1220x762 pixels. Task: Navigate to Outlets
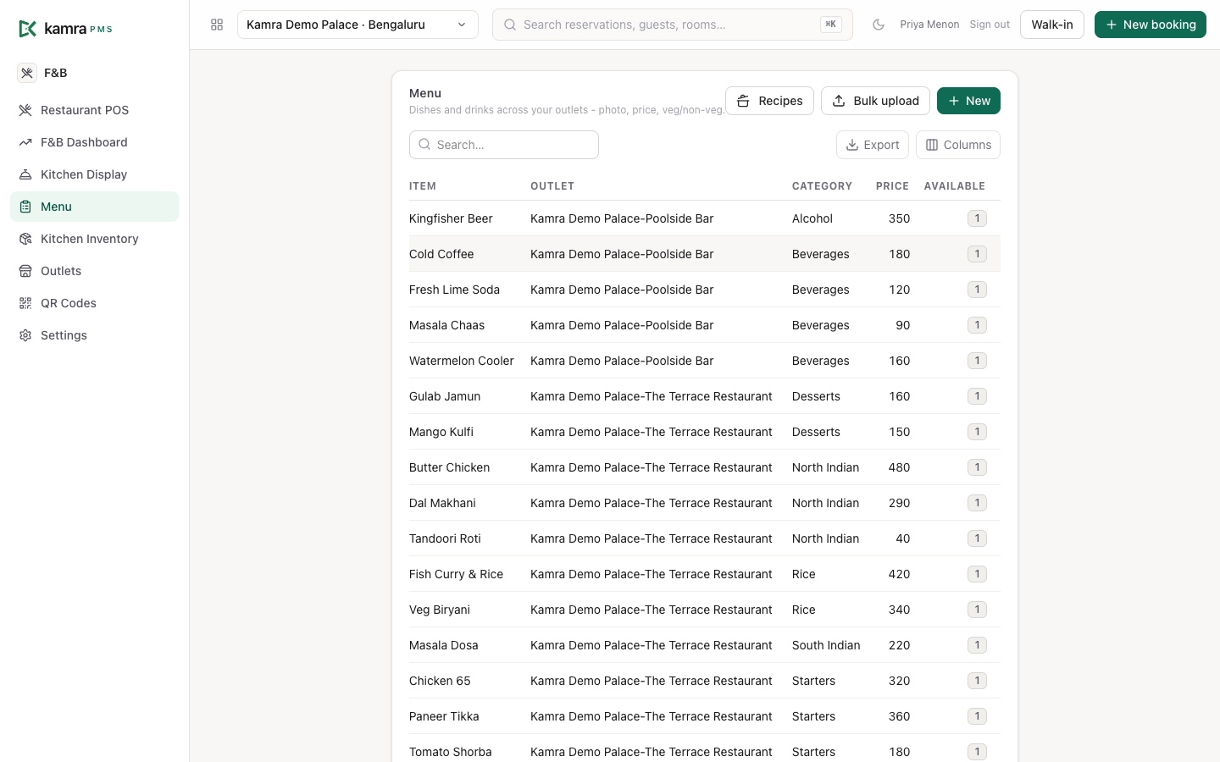(x=94, y=271)
